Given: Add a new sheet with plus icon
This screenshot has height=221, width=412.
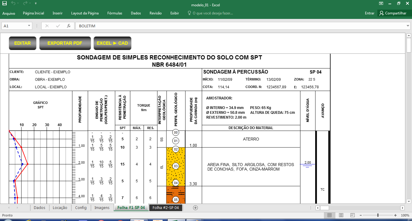Looking at the screenshot, I should pyautogui.click(x=195, y=208).
